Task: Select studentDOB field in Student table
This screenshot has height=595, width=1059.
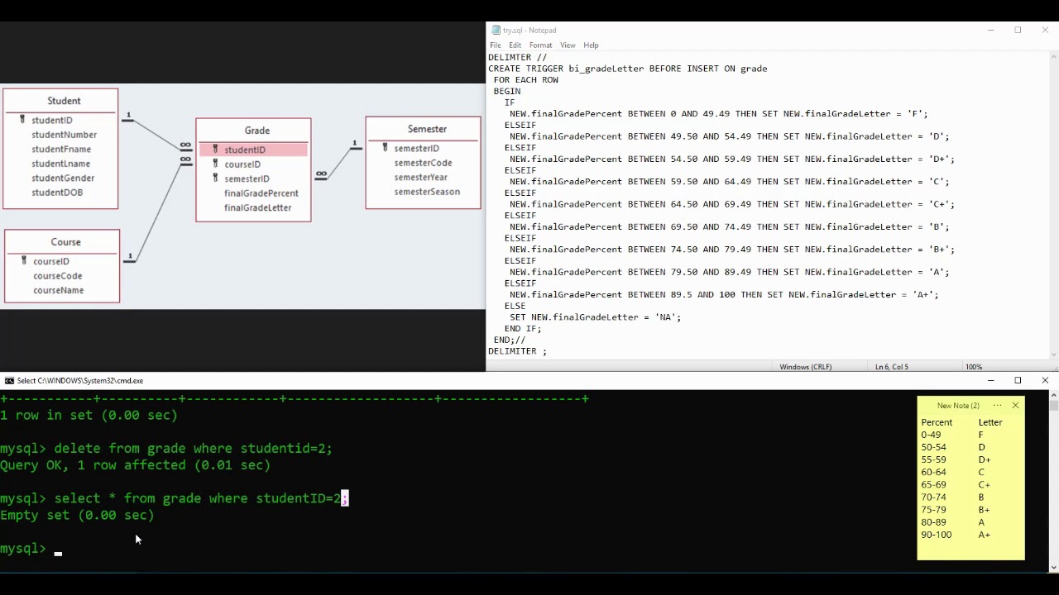Action: tap(57, 193)
